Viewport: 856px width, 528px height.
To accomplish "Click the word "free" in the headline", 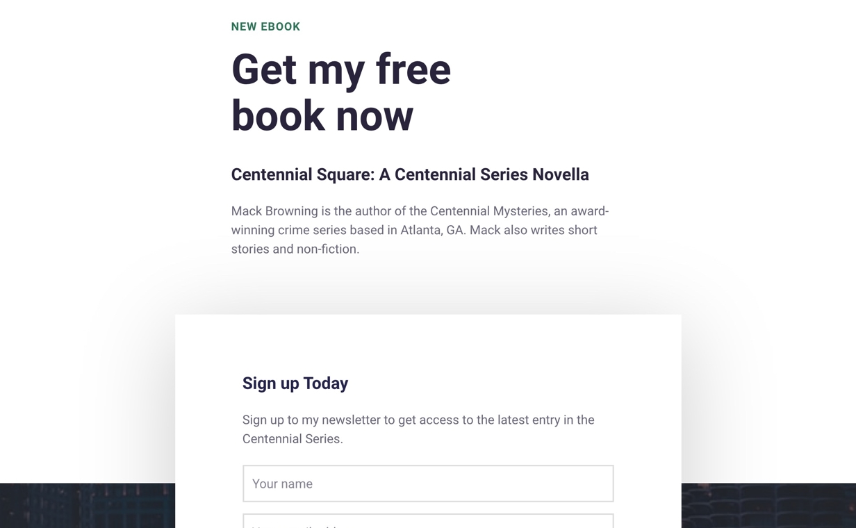I will click(x=413, y=69).
